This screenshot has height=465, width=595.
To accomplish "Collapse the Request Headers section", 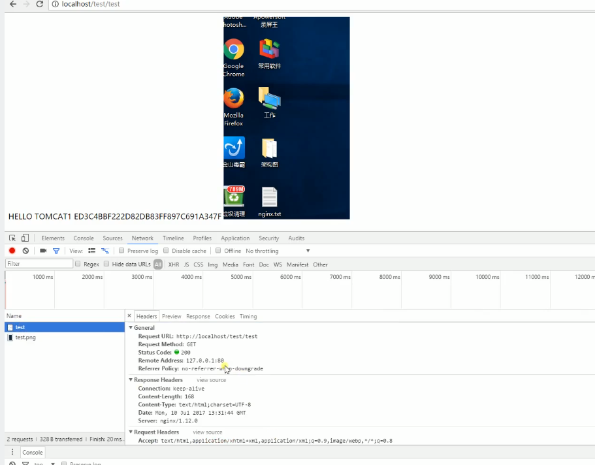I will pos(131,432).
